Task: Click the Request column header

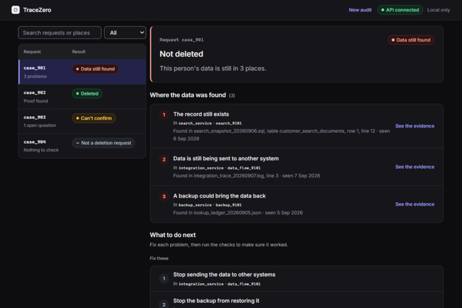Action: pos(32,52)
